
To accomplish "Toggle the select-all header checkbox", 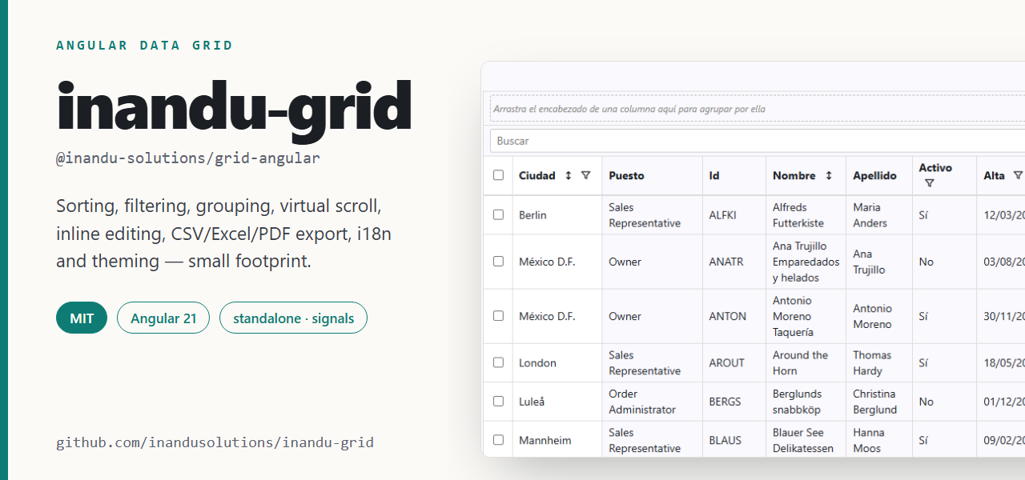I will point(498,175).
